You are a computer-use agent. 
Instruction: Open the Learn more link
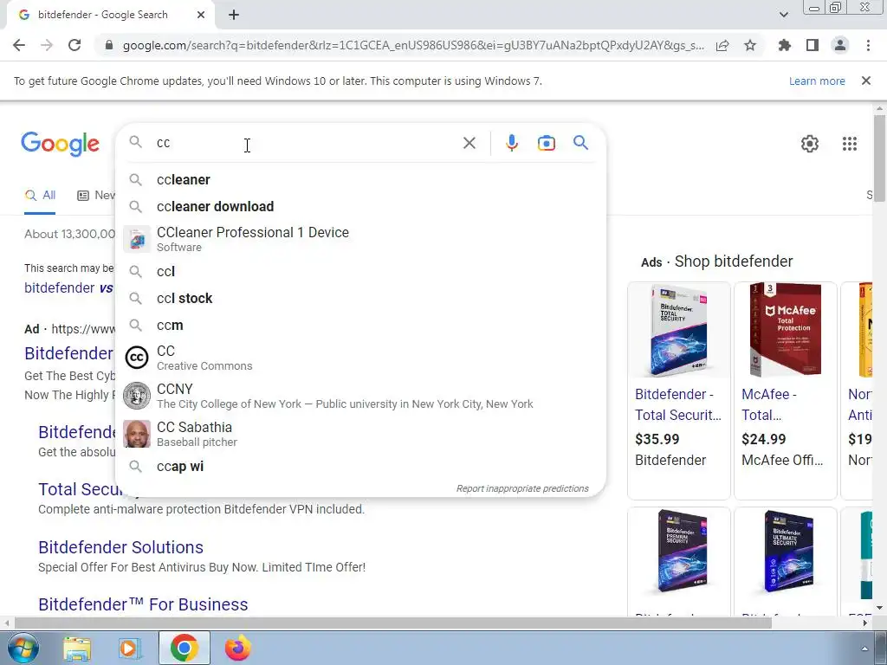point(817,81)
